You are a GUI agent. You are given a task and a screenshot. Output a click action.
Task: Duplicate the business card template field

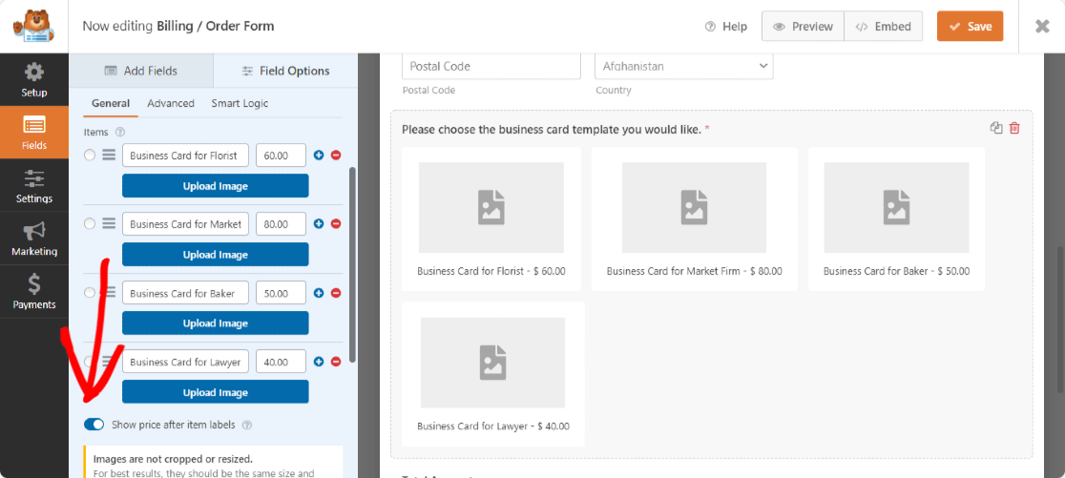point(996,128)
